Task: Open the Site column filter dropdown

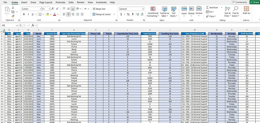Action: coord(12,34)
